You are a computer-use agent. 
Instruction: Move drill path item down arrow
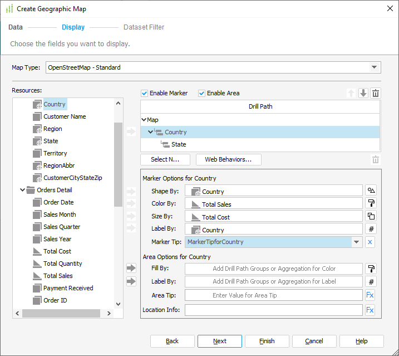click(x=363, y=94)
